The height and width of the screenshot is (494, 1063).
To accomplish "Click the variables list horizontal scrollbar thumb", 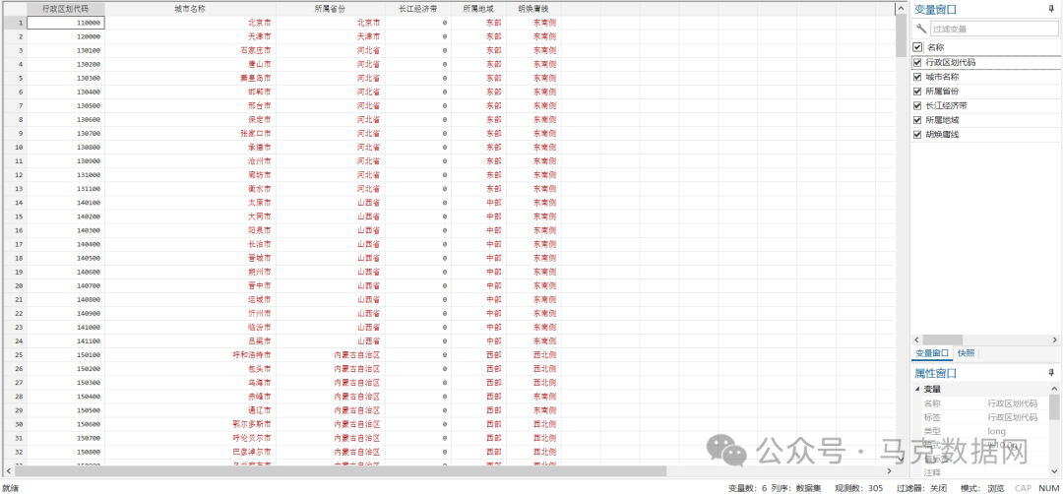I will (x=942, y=340).
